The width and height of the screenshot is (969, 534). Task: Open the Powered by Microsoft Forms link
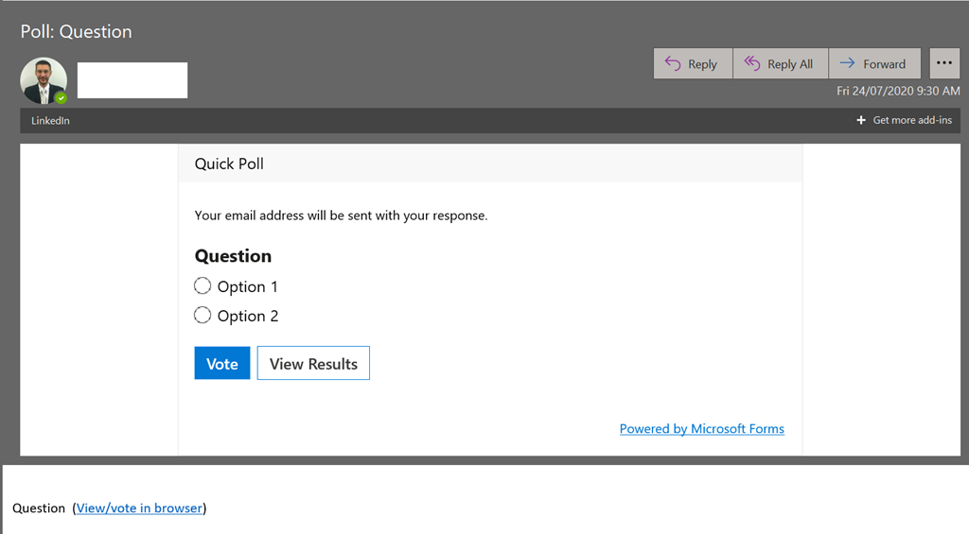click(x=701, y=429)
